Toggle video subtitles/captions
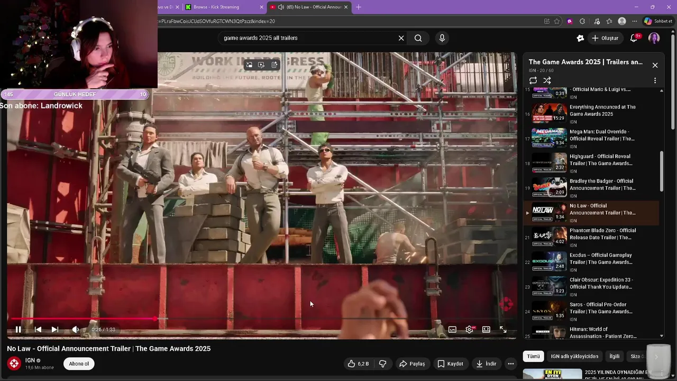 point(452,329)
